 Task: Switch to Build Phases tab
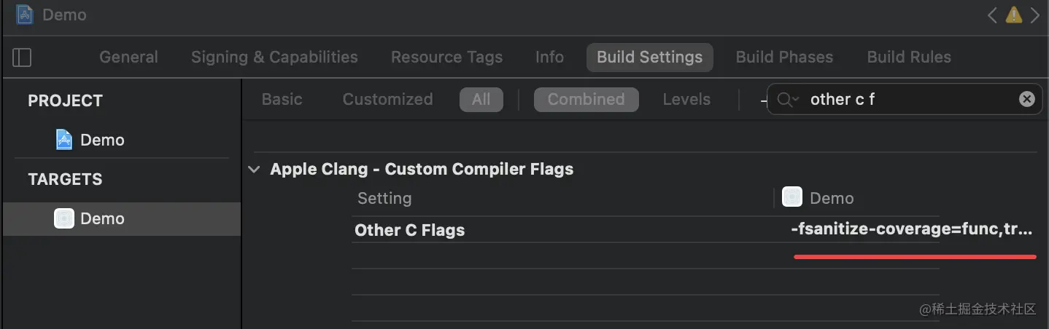[x=783, y=57]
